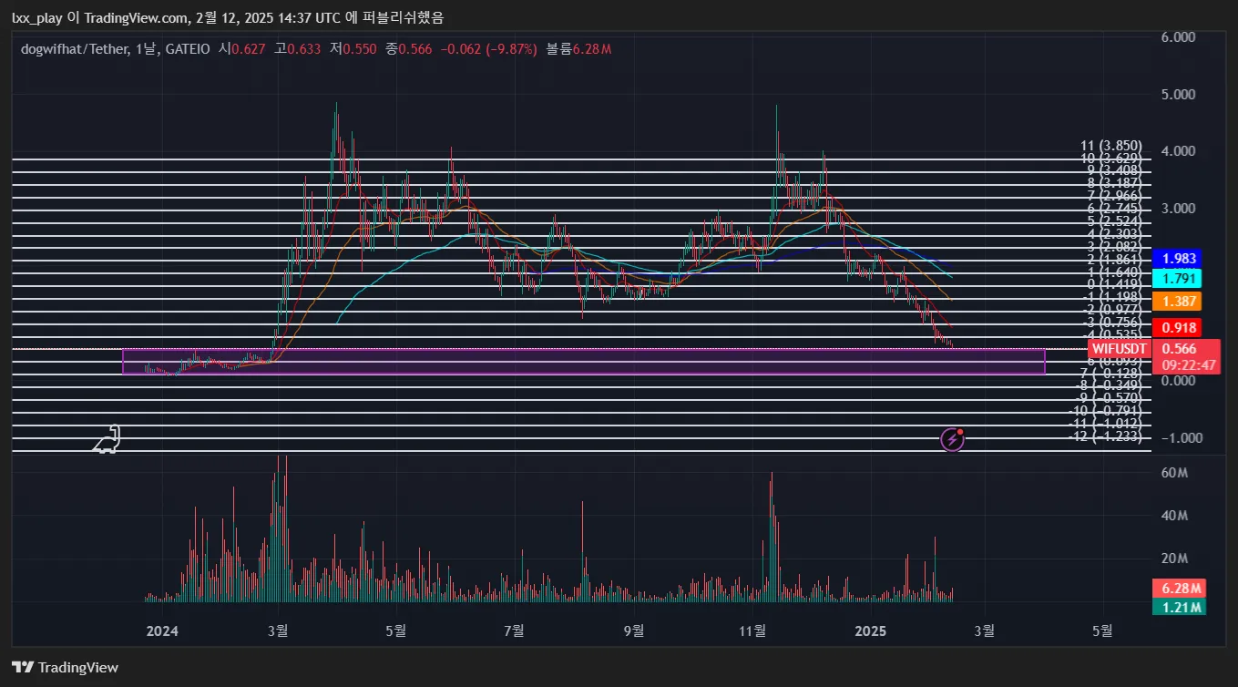Click the 60M volume axis label
The image size is (1238, 687).
pyautogui.click(x=1173, y=473)
